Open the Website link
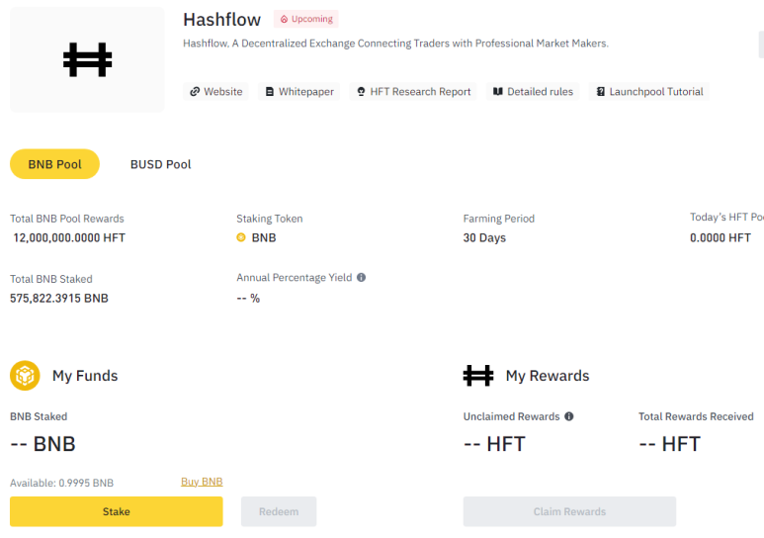The image size is (764, 538). pyautogui.click(x=215, y=91)
